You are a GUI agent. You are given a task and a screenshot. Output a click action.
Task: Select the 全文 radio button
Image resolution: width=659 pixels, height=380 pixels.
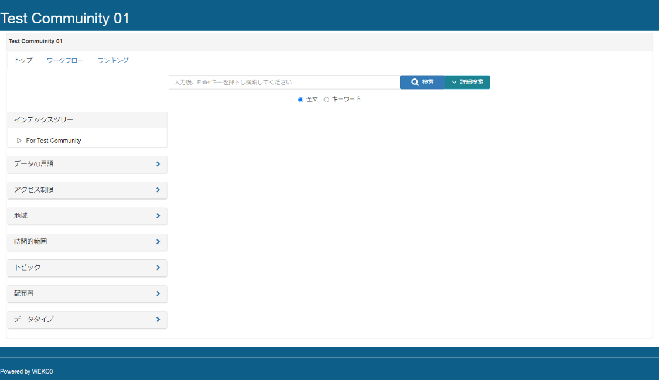tap(301, 100)
